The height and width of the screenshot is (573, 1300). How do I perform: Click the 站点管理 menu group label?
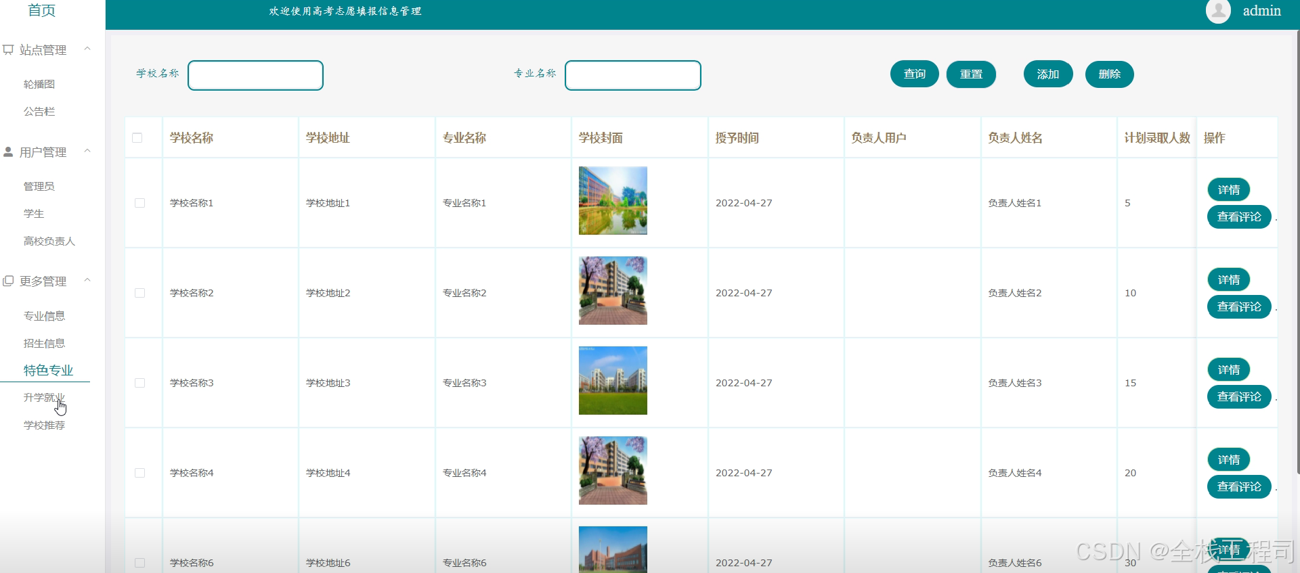click(43, 50)
